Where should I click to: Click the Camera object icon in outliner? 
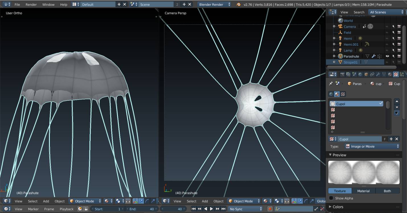340,27
